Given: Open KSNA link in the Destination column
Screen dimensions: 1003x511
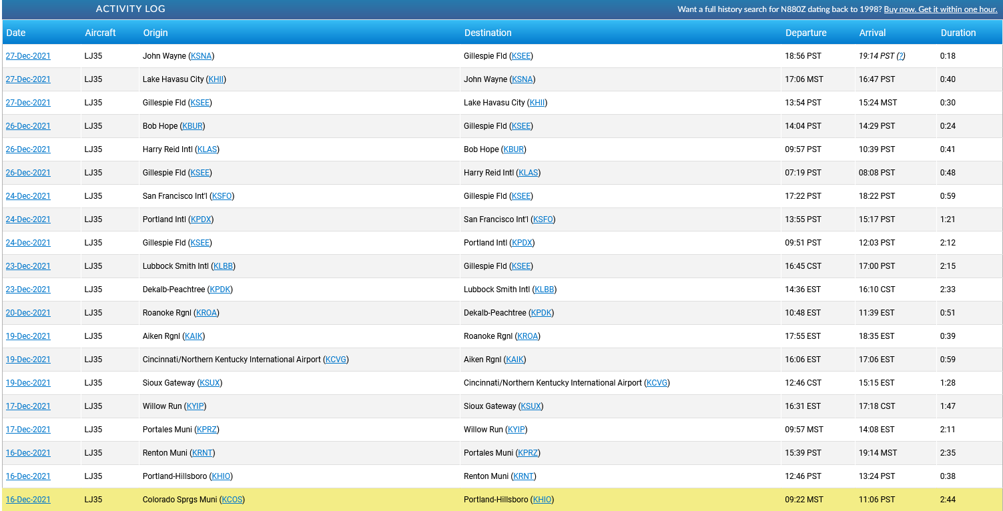Looking at the screenshot, I should click(x=522, y=79).
